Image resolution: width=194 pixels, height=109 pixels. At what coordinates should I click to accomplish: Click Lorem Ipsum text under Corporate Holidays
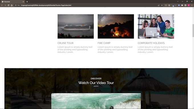click(155, 50)
